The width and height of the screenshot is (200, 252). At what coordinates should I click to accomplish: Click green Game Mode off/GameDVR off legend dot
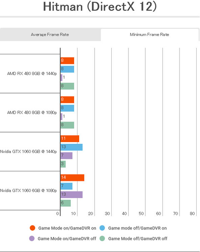(x=102, y=238)
